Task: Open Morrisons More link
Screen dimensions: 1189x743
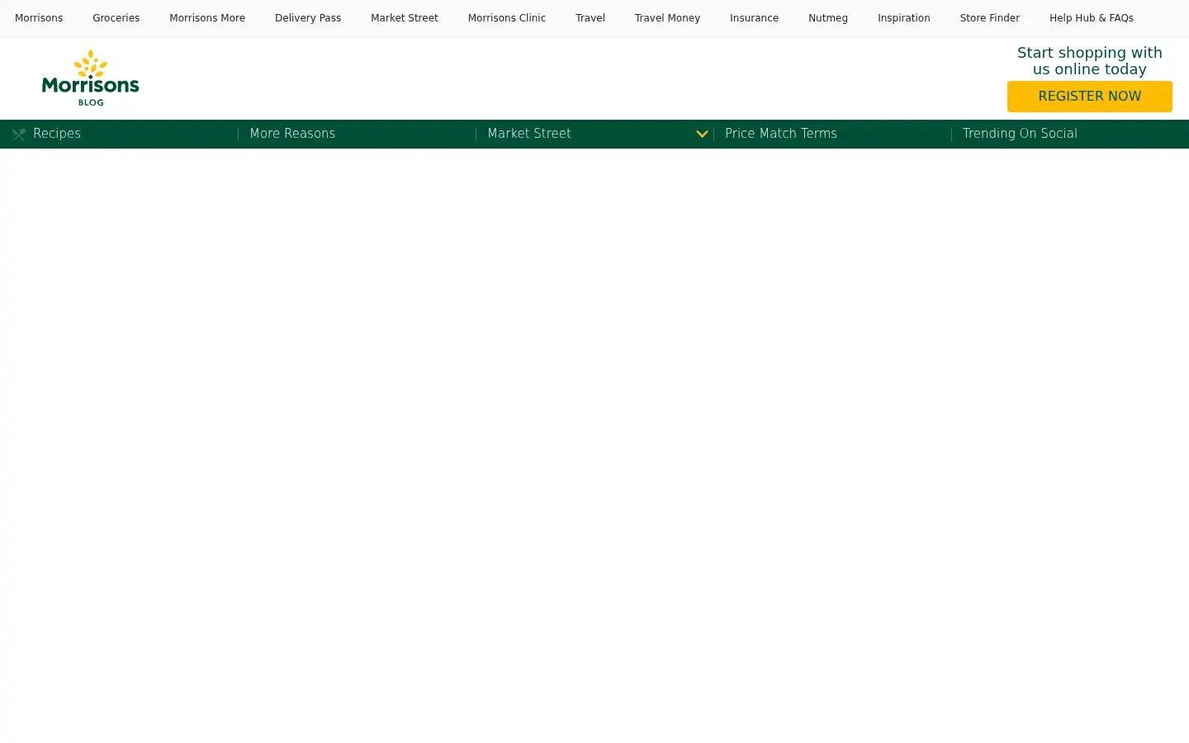Action: tap(207, 18)
